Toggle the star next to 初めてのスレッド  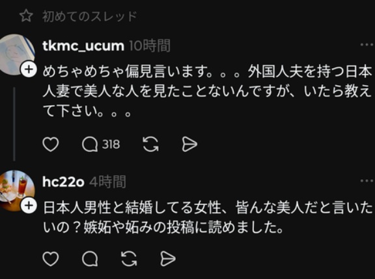[x=26, y=16]
